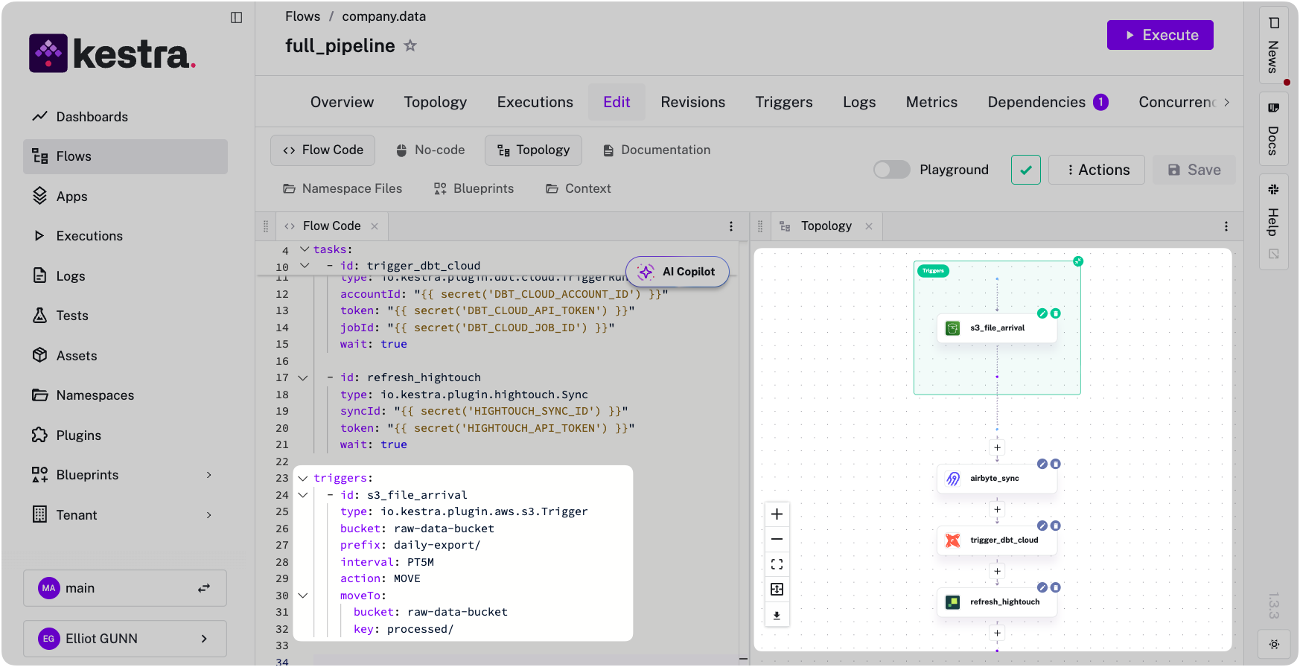Edit the airbyte_sync task node
Image resolution: width=1300 pixels, height=667 pixels.
(1042, 464)
